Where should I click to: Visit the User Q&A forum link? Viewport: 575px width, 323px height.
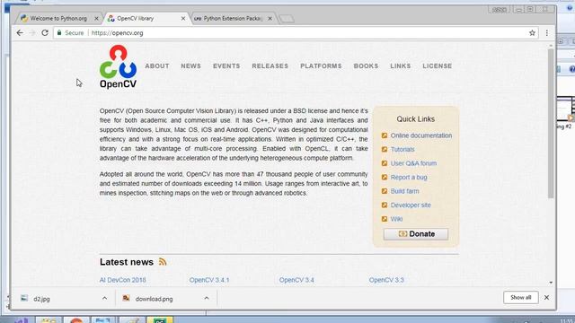(413, 163)
